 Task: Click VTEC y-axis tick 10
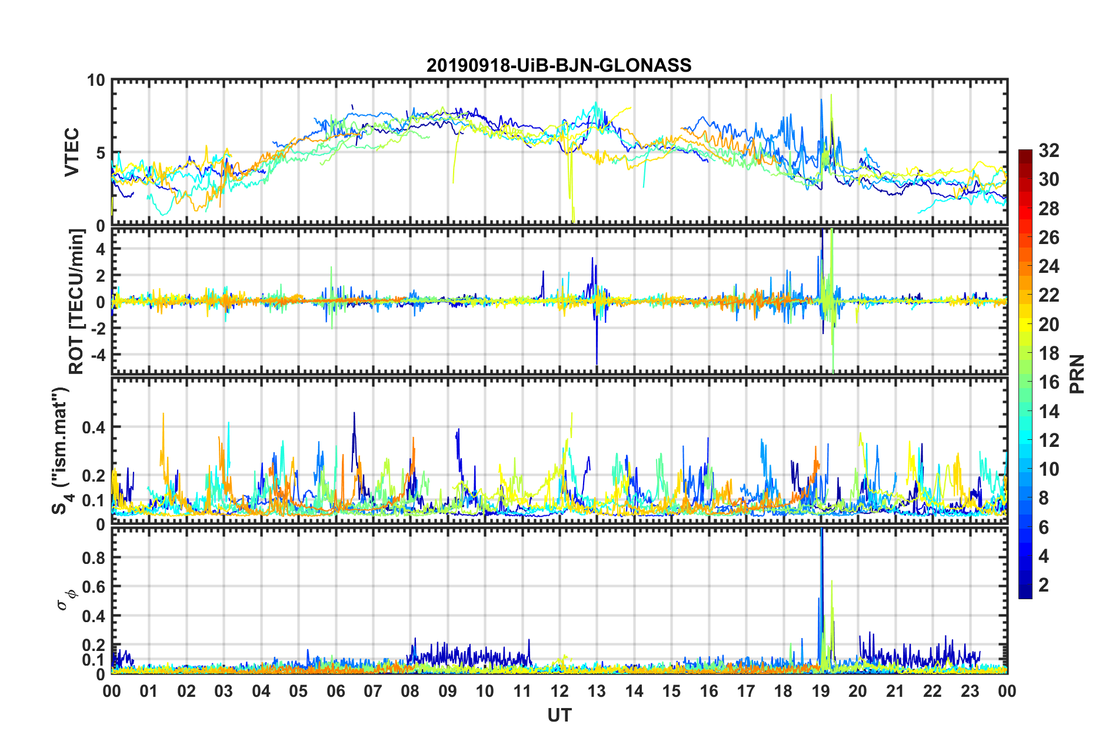pyautogui.click(x=96, y=81)
